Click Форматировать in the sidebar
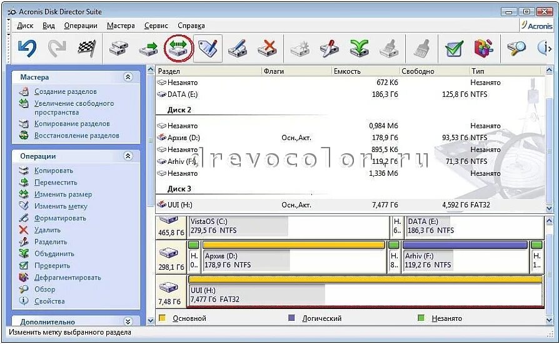Screen dimensions: 559x344 [60, 218]
